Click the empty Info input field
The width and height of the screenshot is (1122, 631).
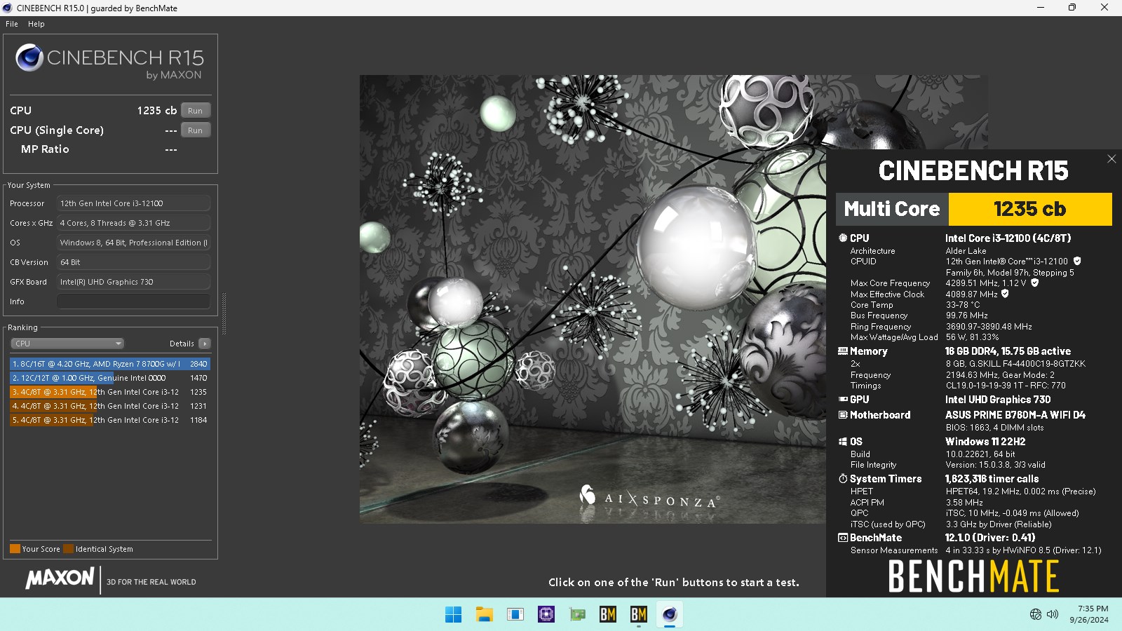[133, 301]
